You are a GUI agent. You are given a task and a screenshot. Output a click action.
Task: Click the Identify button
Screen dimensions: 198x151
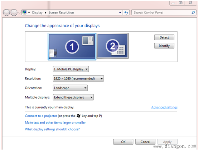pyautogui.click(x=164, y=46)
